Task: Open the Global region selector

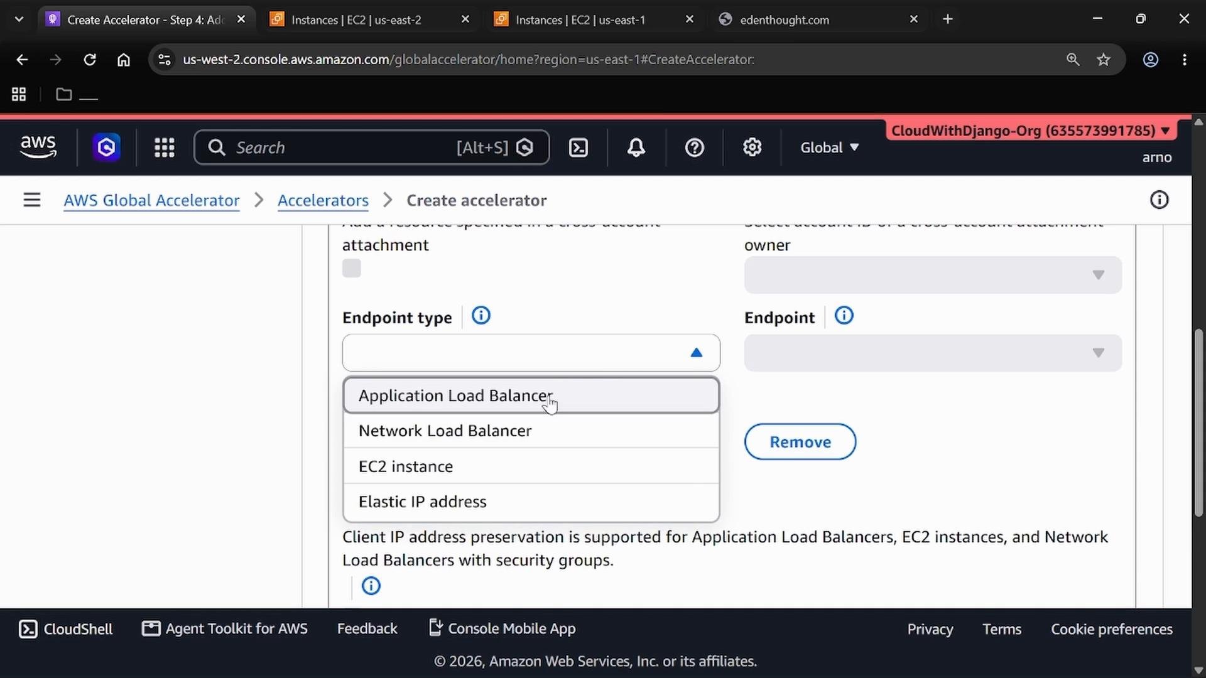Action: click(829, 148)
